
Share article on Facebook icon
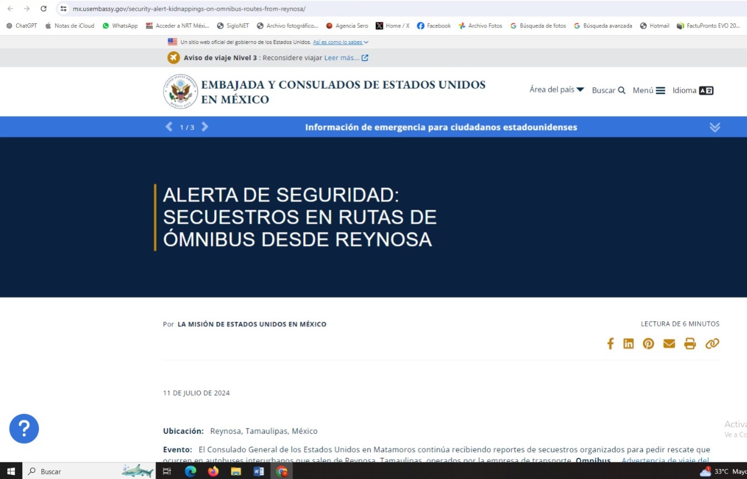point(610,344)
